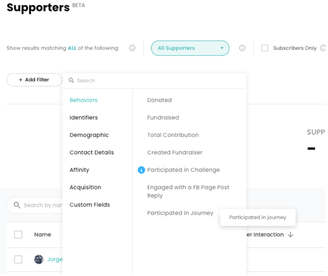Open the All Supporters dropdown
This screenshot has width=328, height=276.
coord(190,48)
